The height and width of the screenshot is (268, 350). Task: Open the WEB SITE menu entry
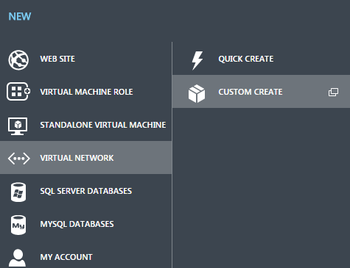[86, 59]
